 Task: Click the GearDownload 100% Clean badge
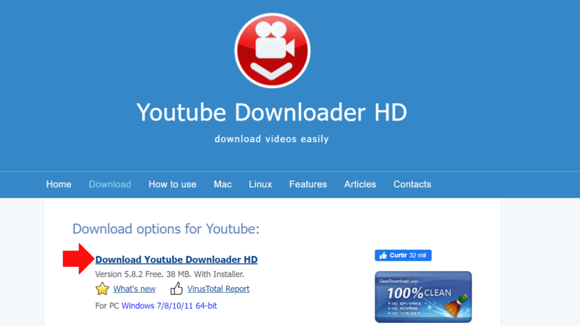(x=423, y=297)
